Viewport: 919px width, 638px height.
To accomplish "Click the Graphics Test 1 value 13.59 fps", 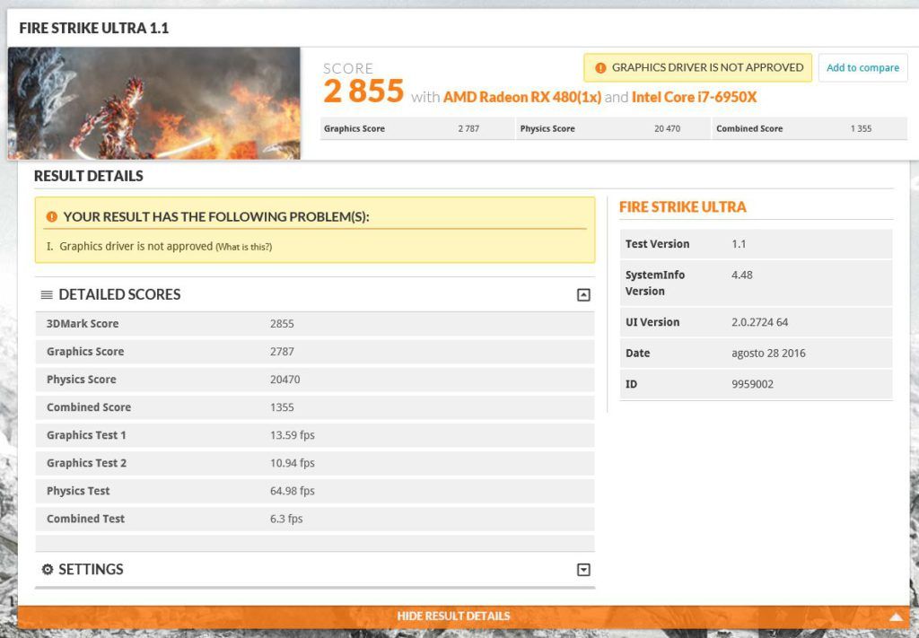I will tap(293, 435).
